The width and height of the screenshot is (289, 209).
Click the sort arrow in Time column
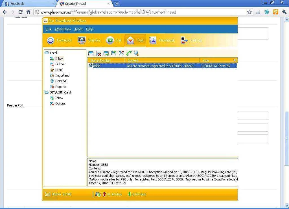point(235,60)
